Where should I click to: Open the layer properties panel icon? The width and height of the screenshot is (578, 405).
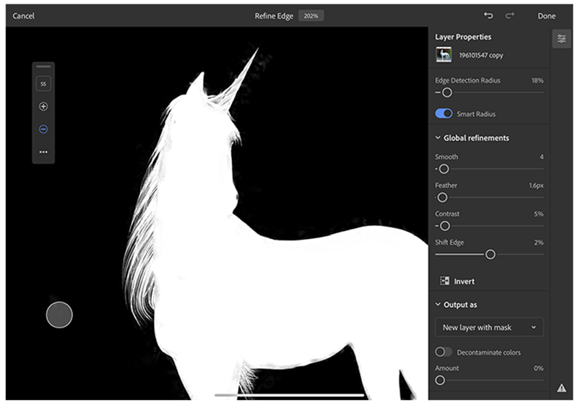pyautogui.click(x=561, y=39)
